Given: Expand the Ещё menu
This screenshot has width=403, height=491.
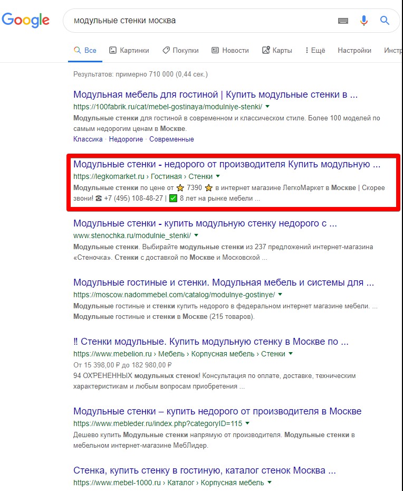Looking at the screenshot, I should coord(315,50).
